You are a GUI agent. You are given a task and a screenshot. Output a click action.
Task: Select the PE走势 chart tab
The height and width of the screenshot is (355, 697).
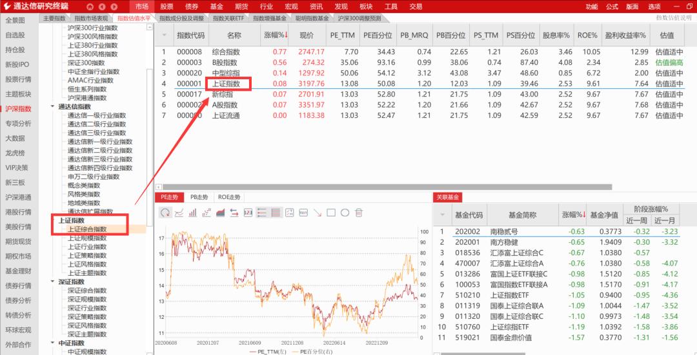tap(169, 197)
